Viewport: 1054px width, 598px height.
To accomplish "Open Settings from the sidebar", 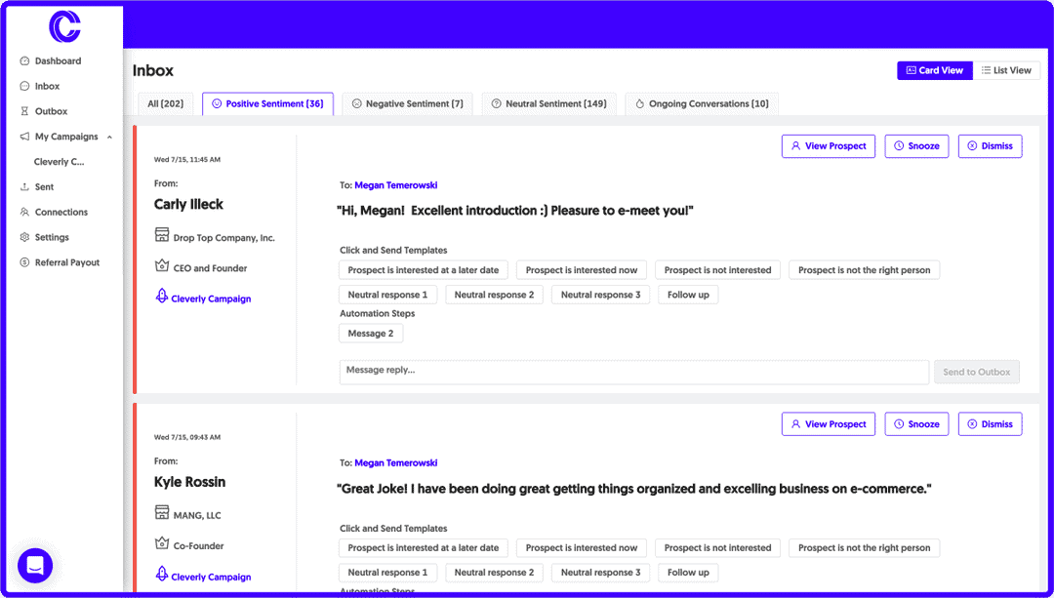I will point(52,237).
